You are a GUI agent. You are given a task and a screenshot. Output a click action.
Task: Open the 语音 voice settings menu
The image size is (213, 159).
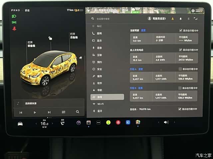point(97,48)
